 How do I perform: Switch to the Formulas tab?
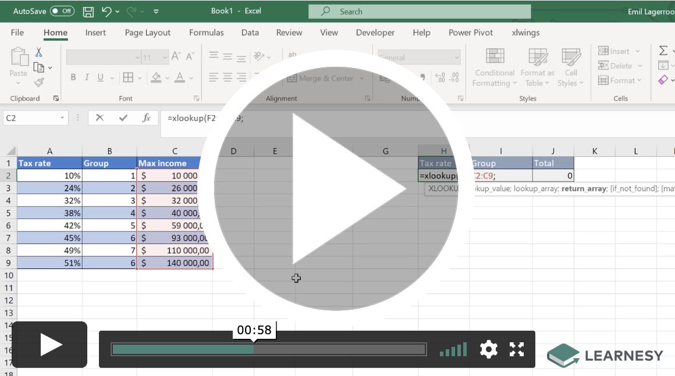coord(206,33)
